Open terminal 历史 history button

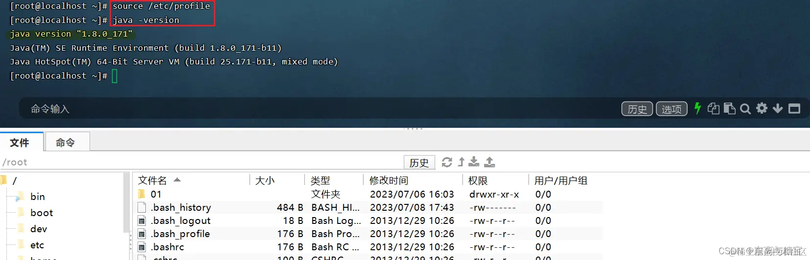(x=637, y=109)
